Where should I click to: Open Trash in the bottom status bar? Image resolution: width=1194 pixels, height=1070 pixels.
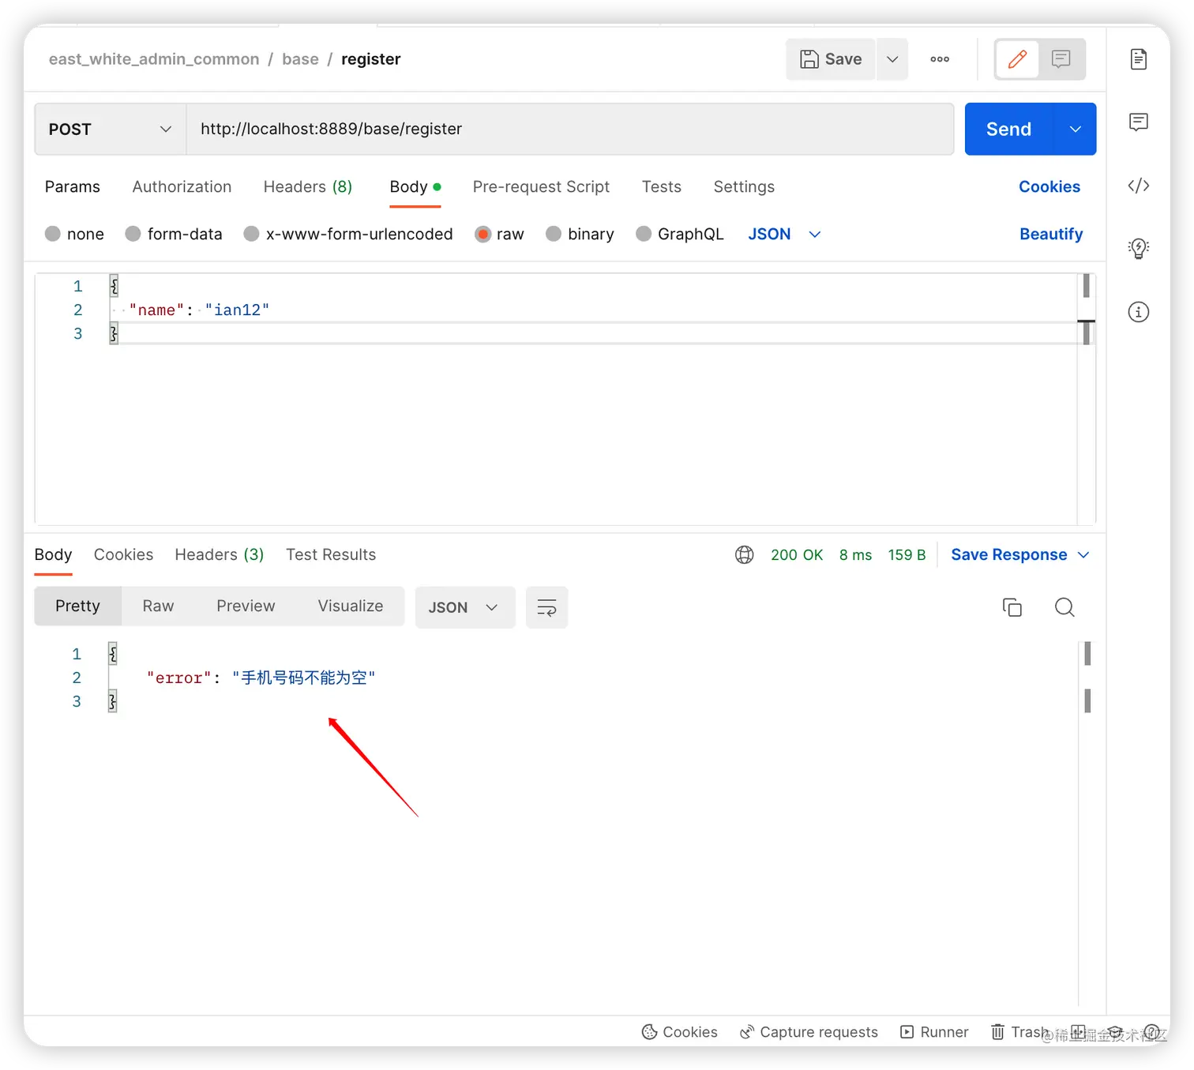1019,1032
